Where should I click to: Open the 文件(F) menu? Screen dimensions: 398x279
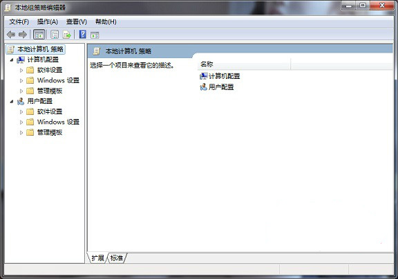coord(19,22)
